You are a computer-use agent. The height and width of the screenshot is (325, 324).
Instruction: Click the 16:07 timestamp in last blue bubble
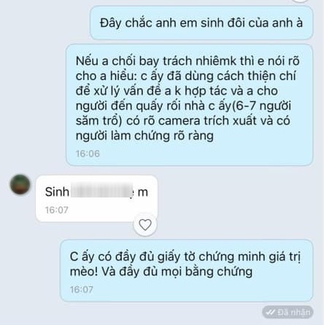[82, 289]
